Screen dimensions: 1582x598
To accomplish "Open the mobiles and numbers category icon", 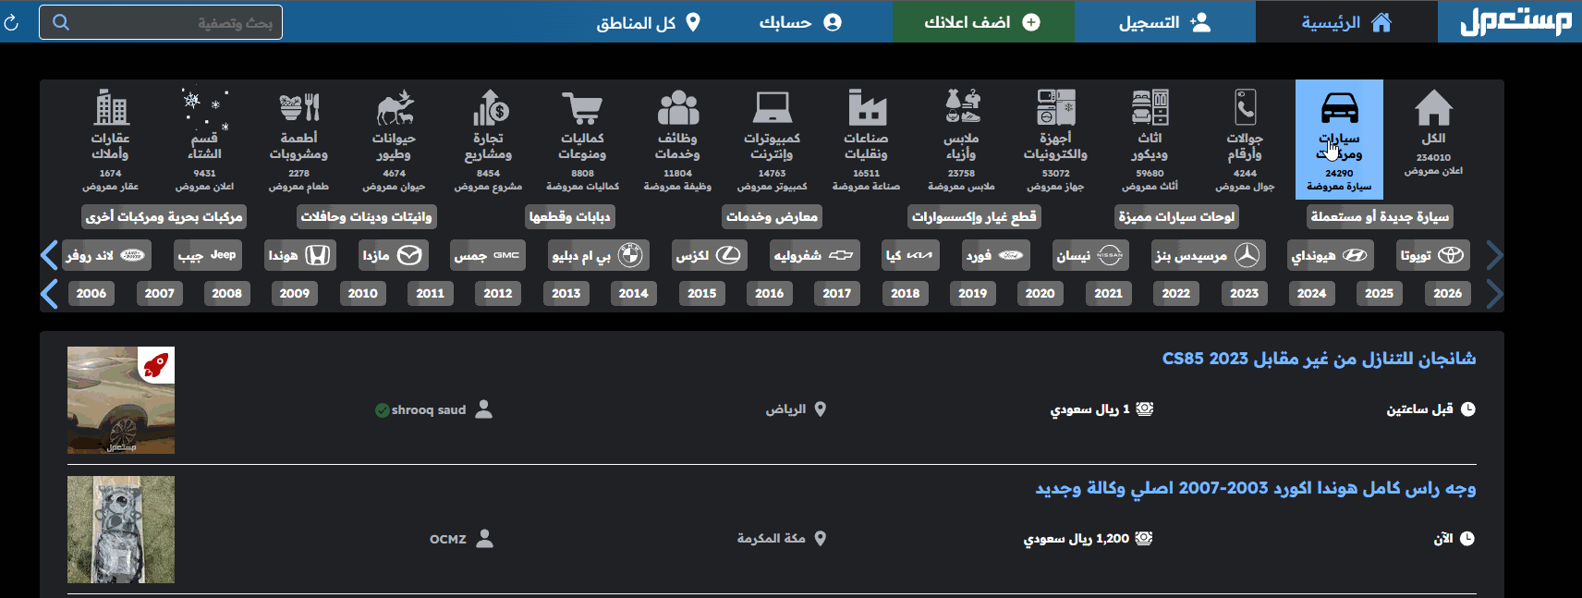I will 1245,109.
